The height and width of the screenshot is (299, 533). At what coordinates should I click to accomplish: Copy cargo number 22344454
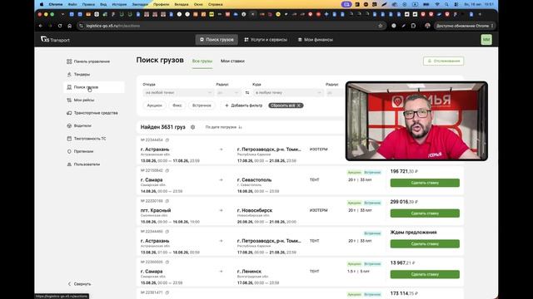pos(167,140)
